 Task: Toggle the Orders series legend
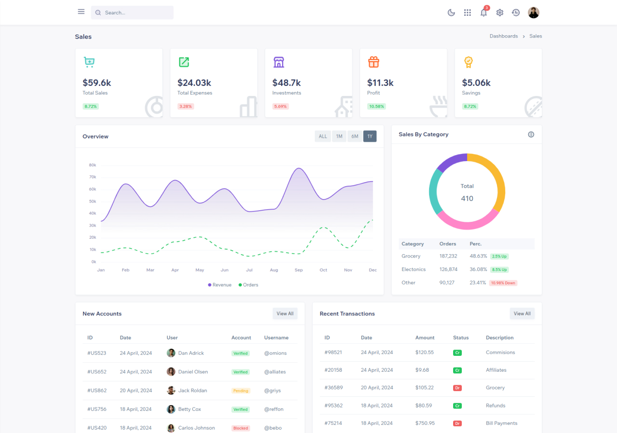pos(248,285)
